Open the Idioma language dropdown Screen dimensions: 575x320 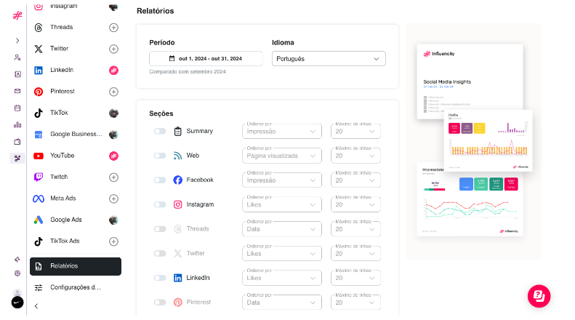(329, 59)
